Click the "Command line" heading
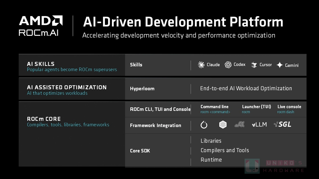 coord(215,107)
